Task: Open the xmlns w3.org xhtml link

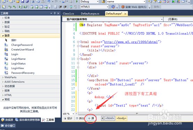Action: click(131, 42)
